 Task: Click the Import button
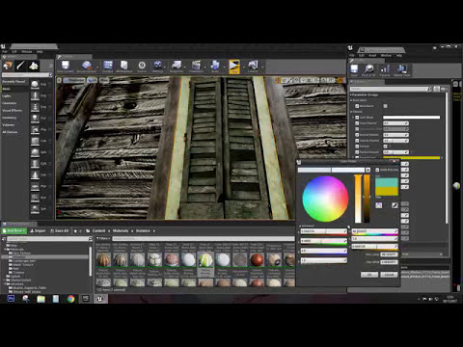click(38, 230)
